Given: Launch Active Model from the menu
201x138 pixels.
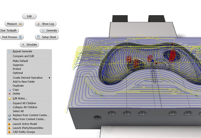Looking at the screenshot, I should tap(25, 124).
